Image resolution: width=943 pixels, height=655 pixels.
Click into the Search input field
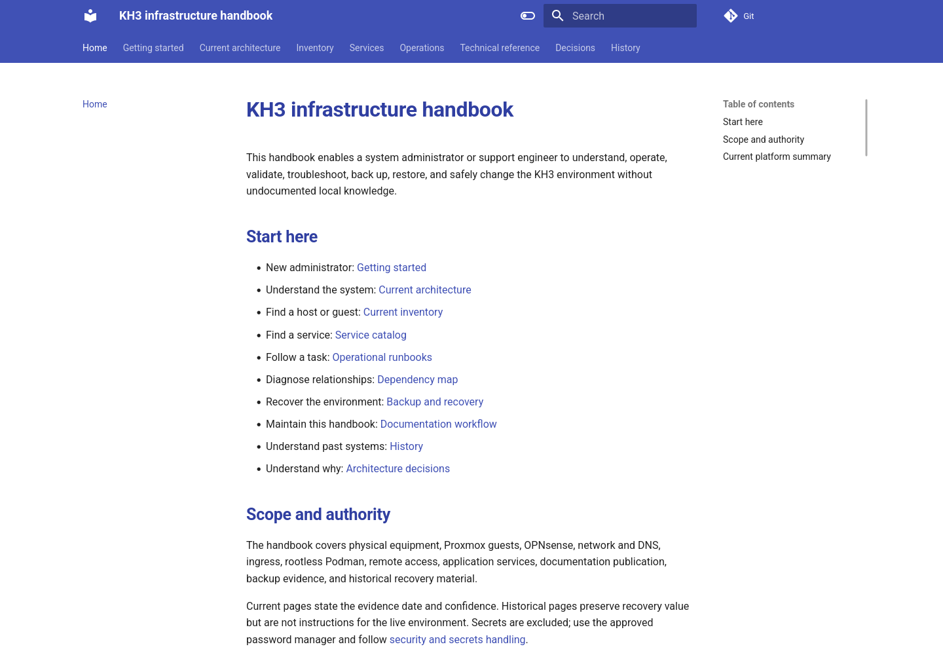point(620,16)
